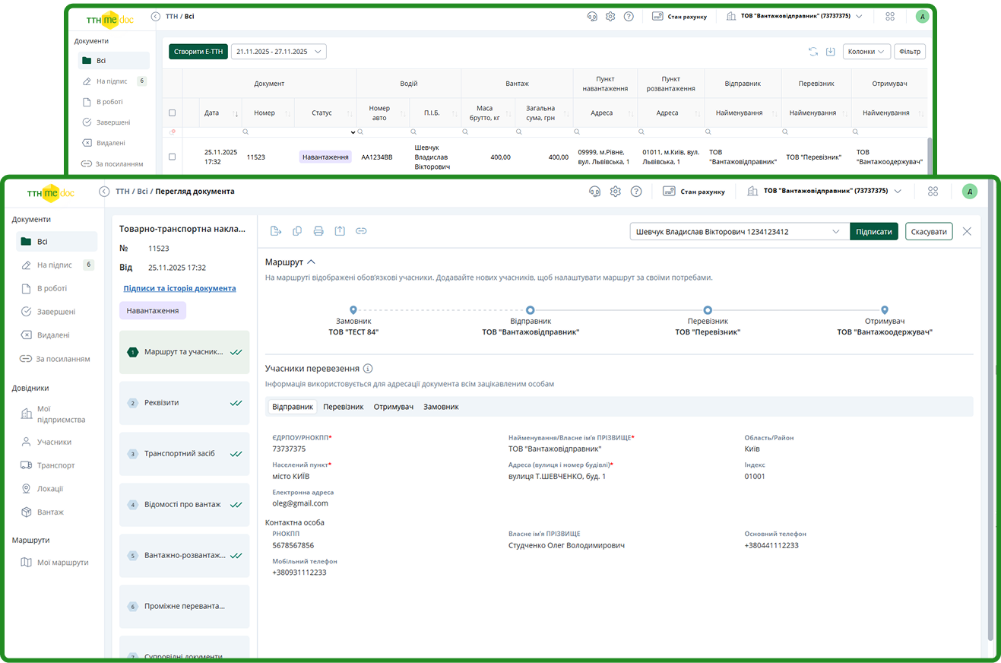Expand the Колонки dropdown

(866, 52)
